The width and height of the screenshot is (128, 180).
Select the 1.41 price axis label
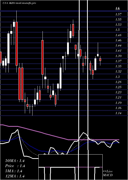118,51
